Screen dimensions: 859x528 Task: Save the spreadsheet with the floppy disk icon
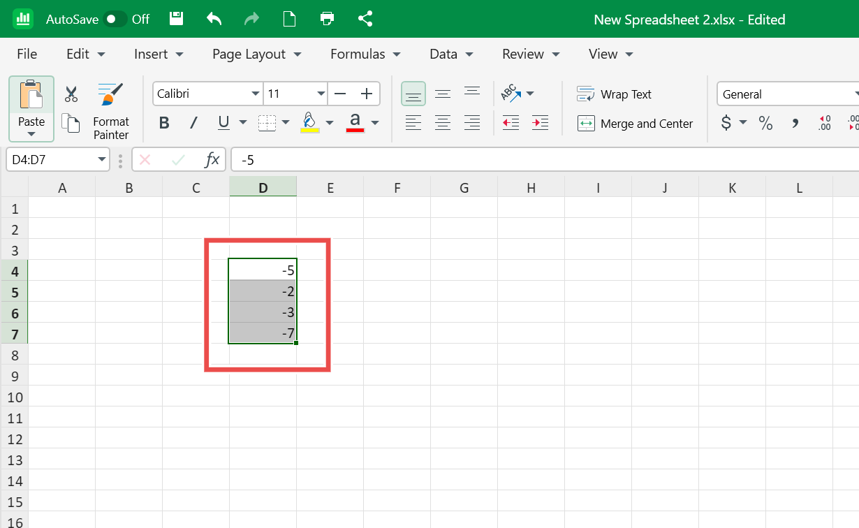coord(177,19)
